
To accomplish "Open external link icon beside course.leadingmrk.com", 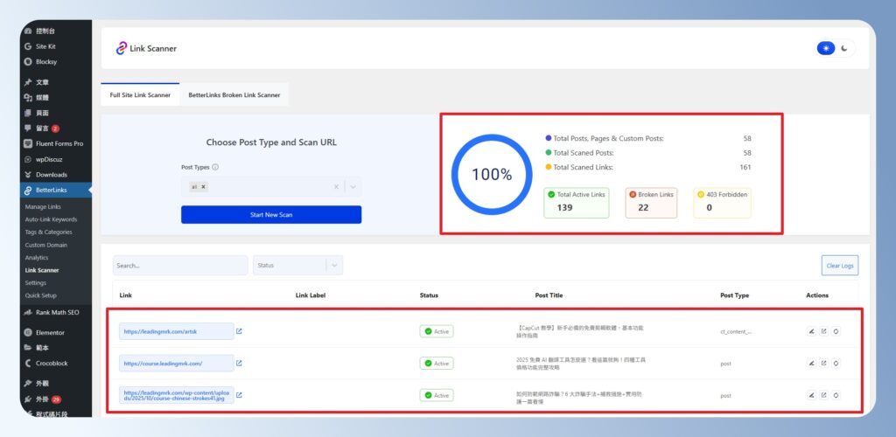I will [240, 363].
